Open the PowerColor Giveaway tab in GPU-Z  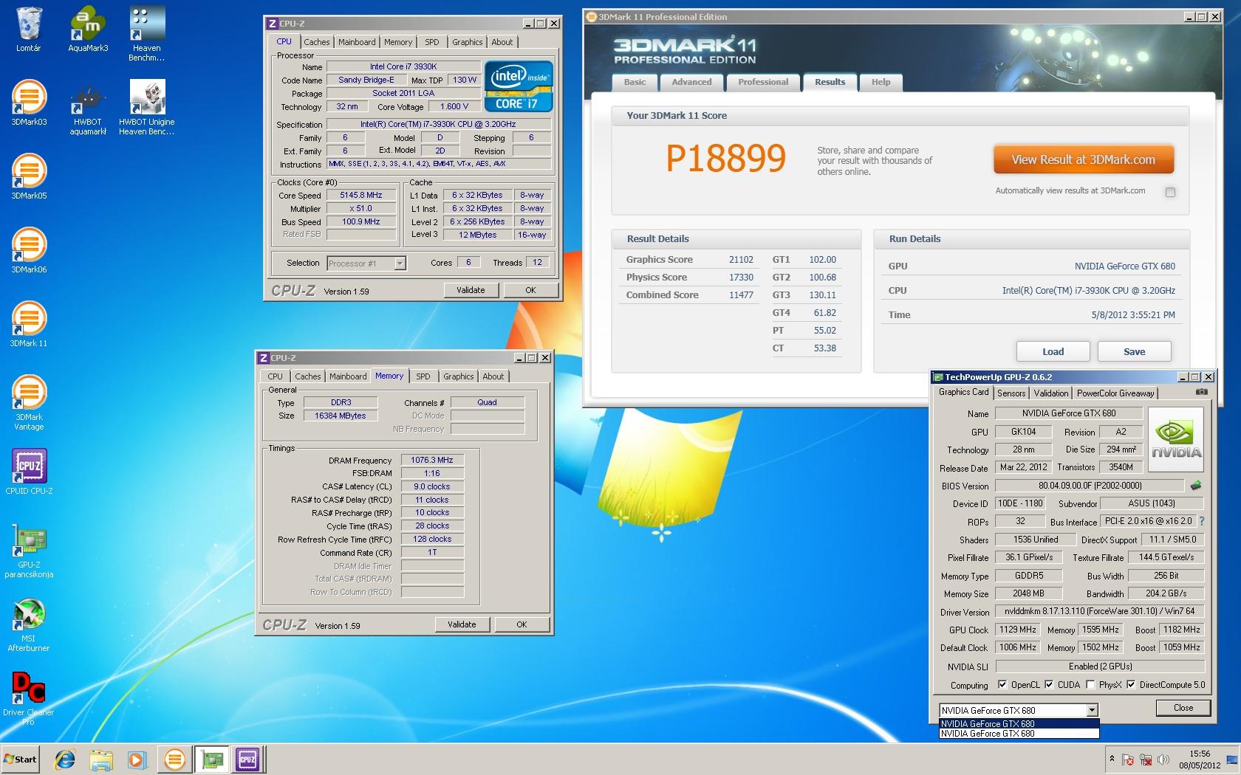[1115, 393]
